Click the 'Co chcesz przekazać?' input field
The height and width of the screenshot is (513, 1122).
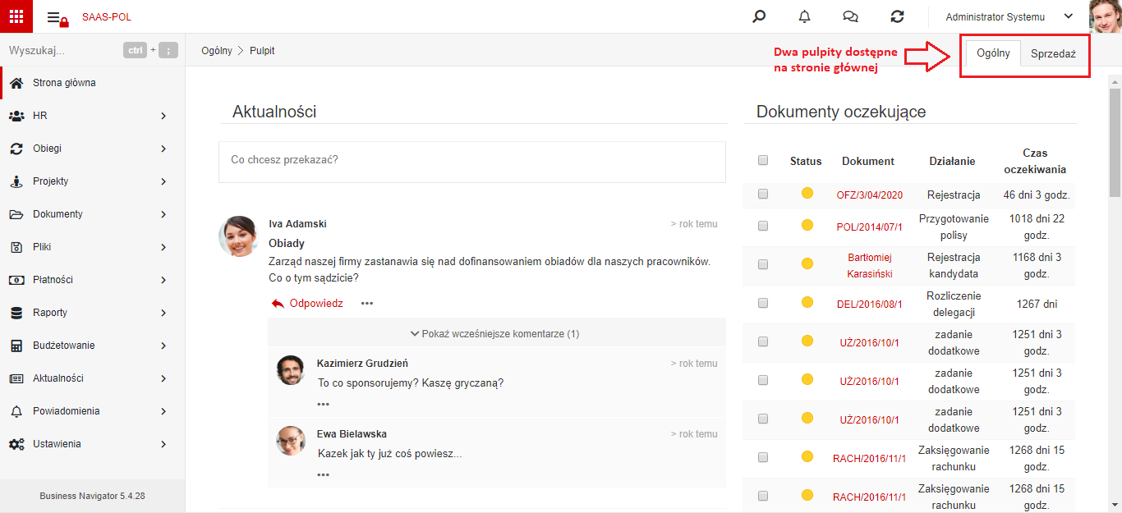472,162
